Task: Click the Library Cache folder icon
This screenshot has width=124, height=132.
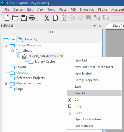Action: 31,62
